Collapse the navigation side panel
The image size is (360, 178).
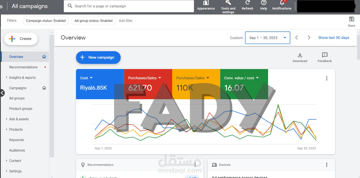tap(2, 93)
